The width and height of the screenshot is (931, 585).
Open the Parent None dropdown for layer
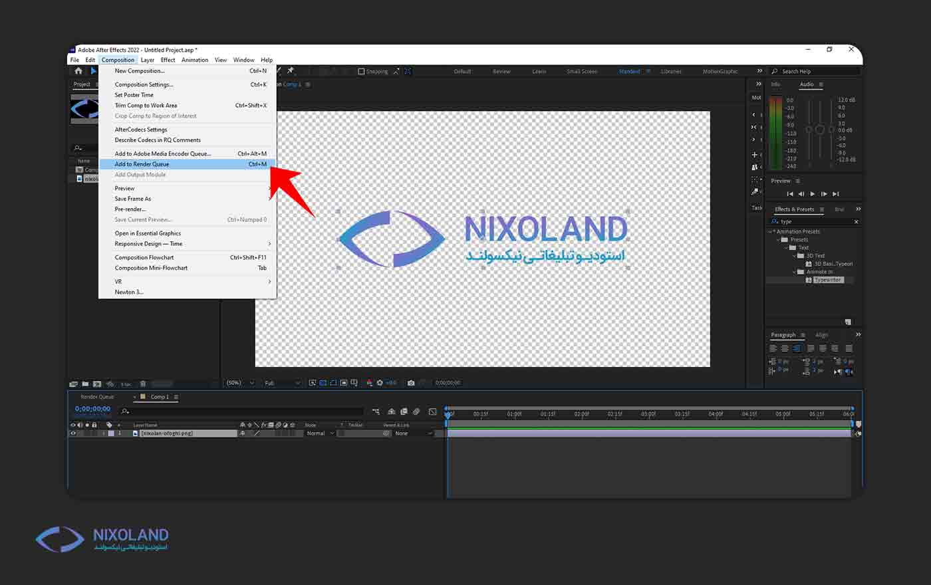tap(413, 433)
